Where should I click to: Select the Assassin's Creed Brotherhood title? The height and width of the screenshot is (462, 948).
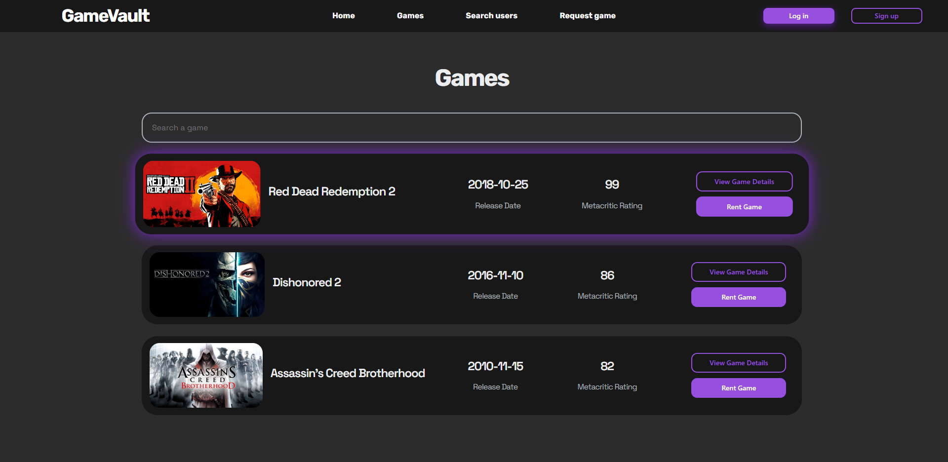[348, 373]
